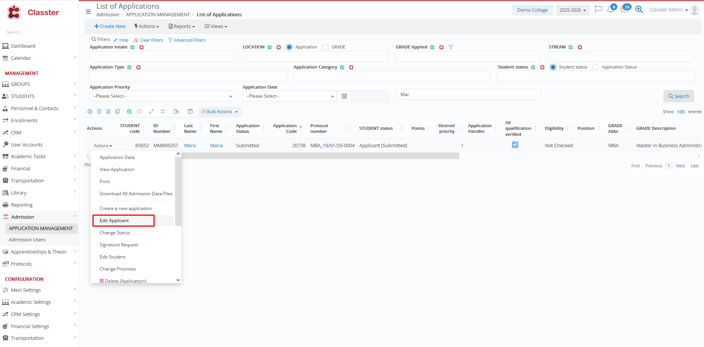Open the messages envelope icon

coord(624,10)
